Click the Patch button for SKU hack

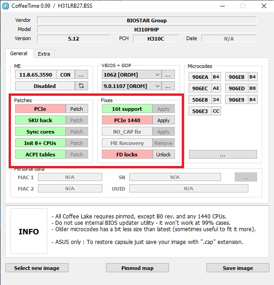(77, 120)
